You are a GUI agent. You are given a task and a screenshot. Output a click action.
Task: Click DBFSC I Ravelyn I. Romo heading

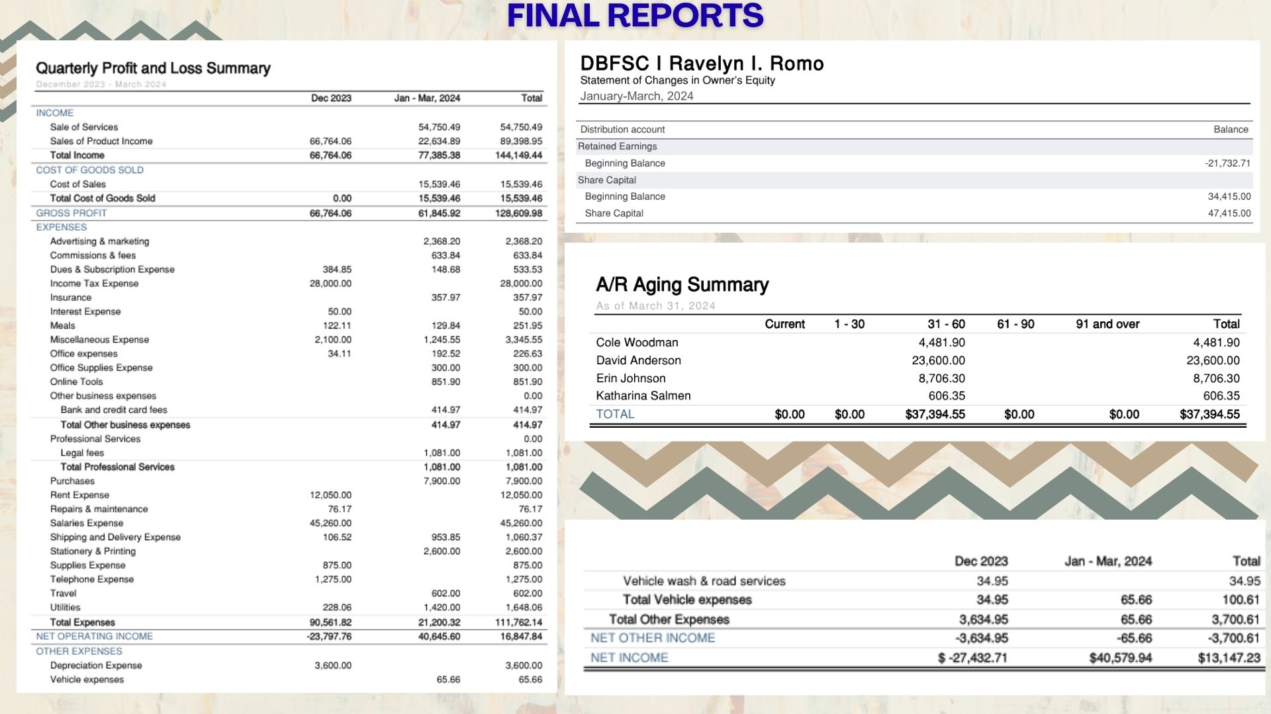point(702,63)
